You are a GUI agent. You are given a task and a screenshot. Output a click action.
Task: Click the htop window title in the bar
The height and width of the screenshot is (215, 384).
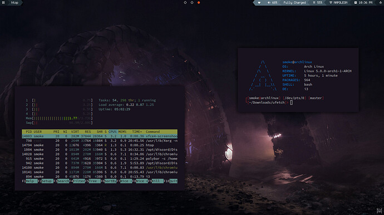pos(14,3)
